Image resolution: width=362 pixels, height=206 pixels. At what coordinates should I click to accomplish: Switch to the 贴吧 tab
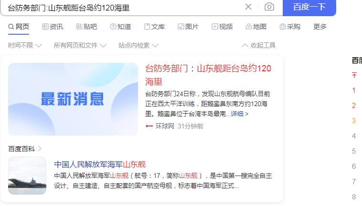pyautogui.click(x=86, y=27)
